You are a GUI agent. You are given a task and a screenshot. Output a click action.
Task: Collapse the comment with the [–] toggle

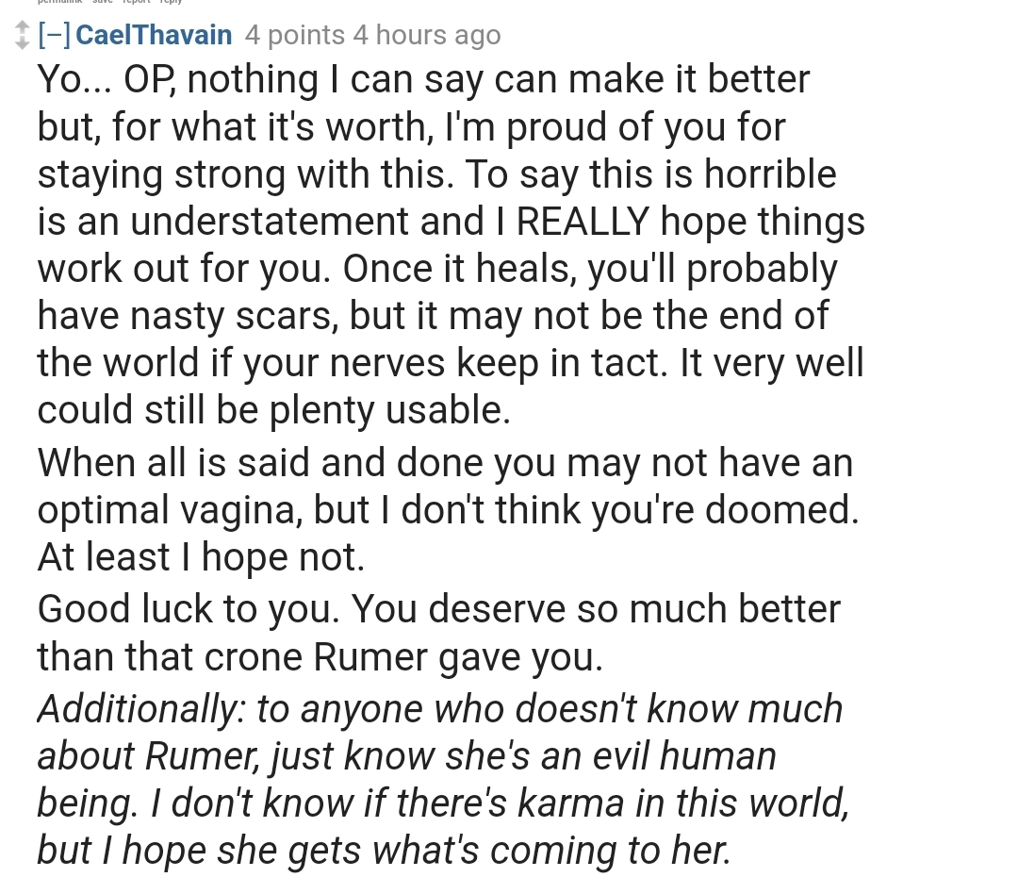point(52,36)
